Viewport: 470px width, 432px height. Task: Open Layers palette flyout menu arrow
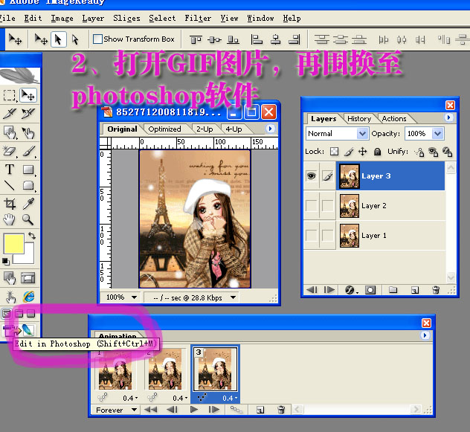pyautogui.click(x=448, y=117)
